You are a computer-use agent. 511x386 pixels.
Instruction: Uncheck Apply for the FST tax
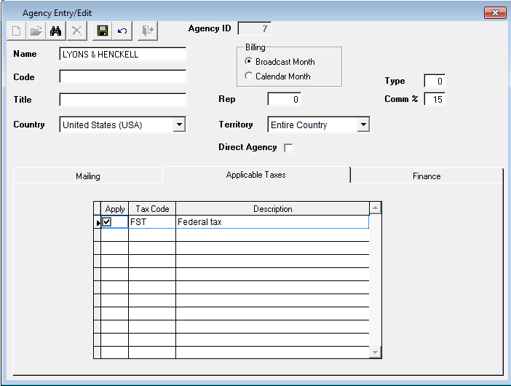click(107, 222)
